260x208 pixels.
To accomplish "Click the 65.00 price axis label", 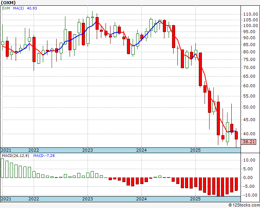I will pos(249,76).
